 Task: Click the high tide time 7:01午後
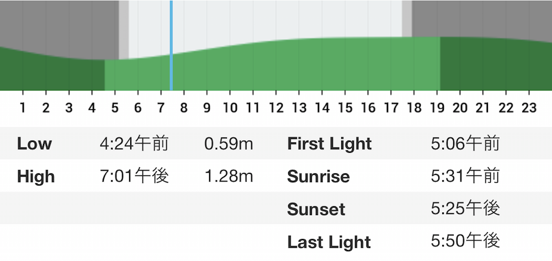[135, 176]
